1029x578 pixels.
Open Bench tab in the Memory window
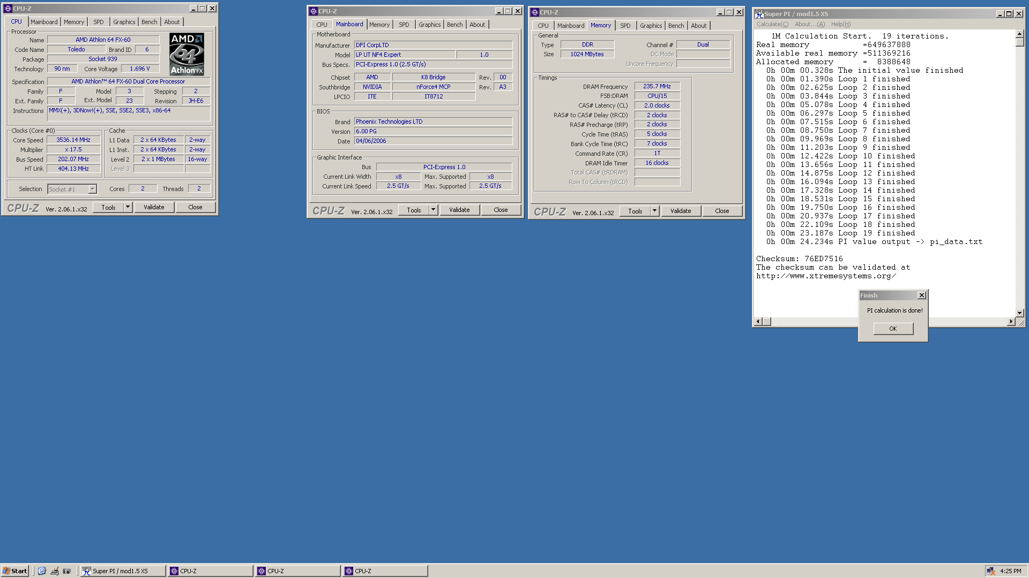[x=676, y=26]
